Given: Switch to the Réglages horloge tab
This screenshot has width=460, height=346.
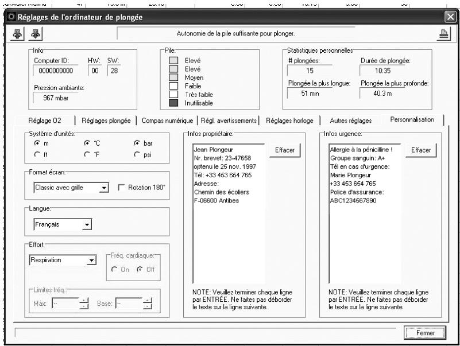Looking at the screenshot, I should click(x=289, y=120).
